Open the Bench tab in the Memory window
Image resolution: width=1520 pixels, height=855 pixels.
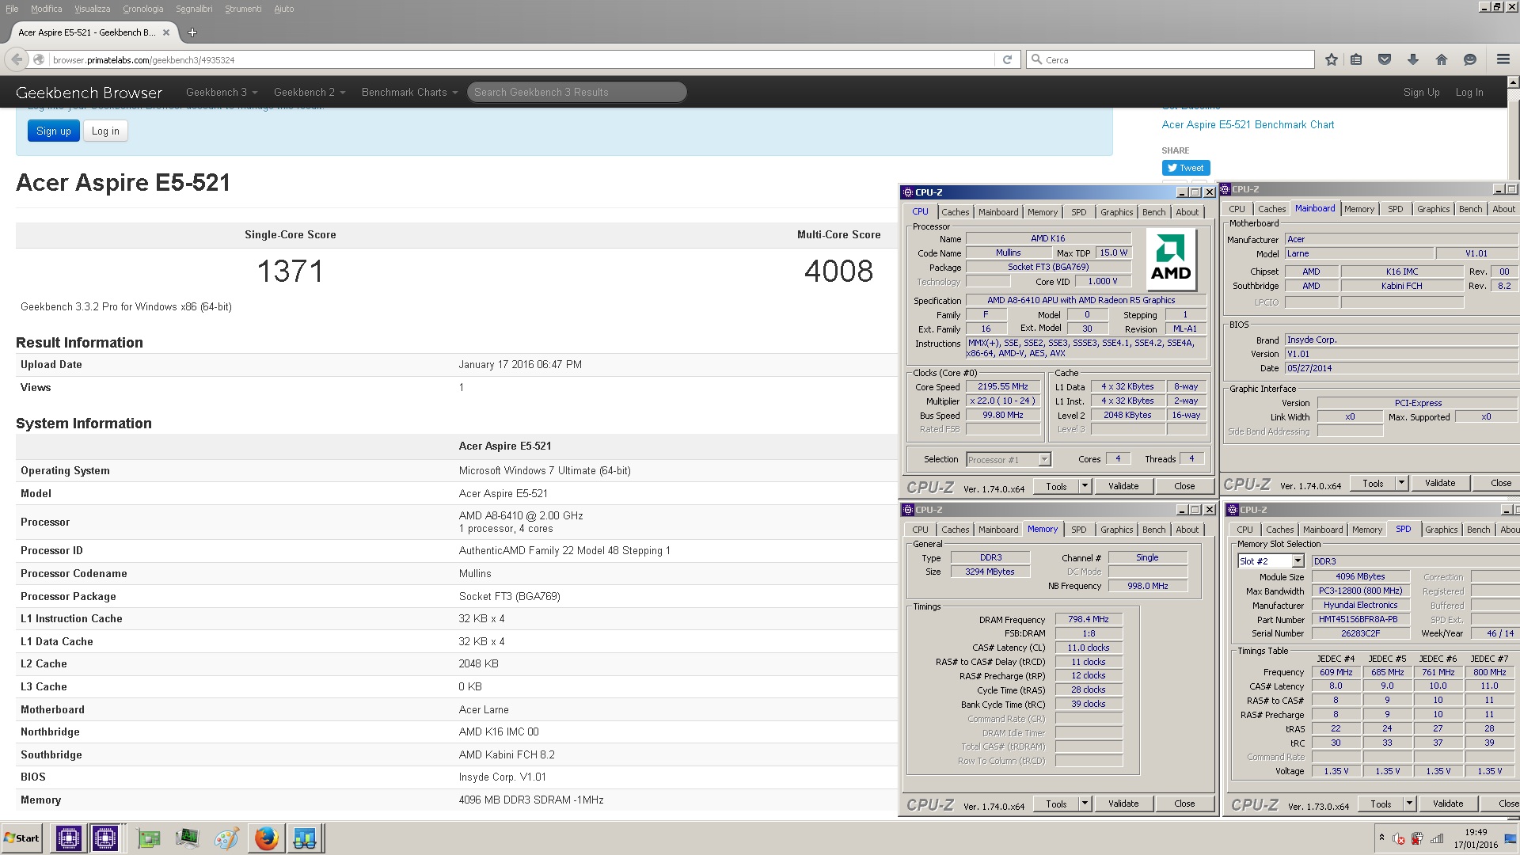pos(1153,530)
